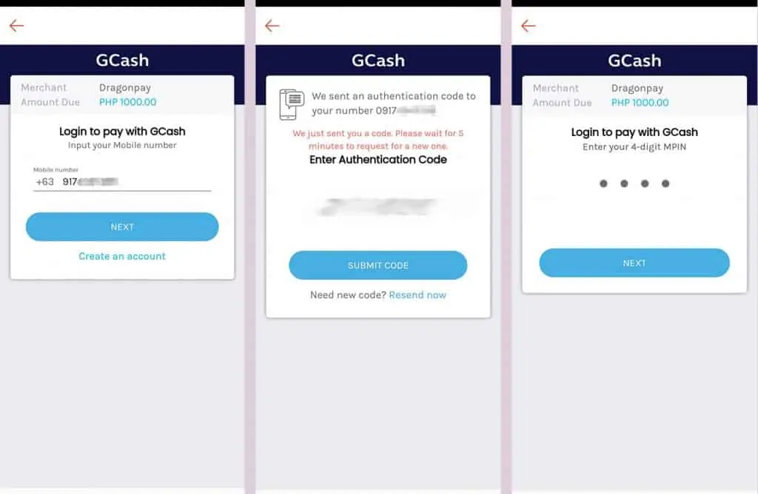
Task: Click the Resend now link
Action: coord(417,295)
